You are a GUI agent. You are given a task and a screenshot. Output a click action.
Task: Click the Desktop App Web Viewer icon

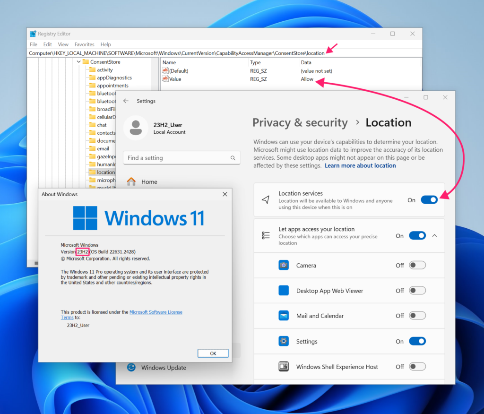[284, 291]
